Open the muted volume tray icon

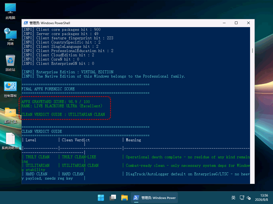tap(249, 198)
